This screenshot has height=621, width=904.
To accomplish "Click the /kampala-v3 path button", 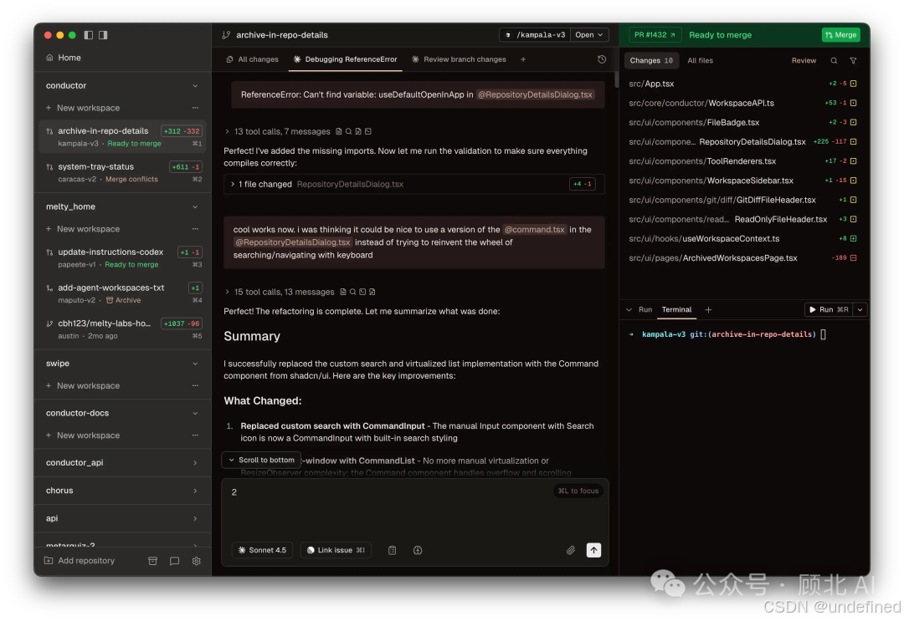I will pos(534,35).
